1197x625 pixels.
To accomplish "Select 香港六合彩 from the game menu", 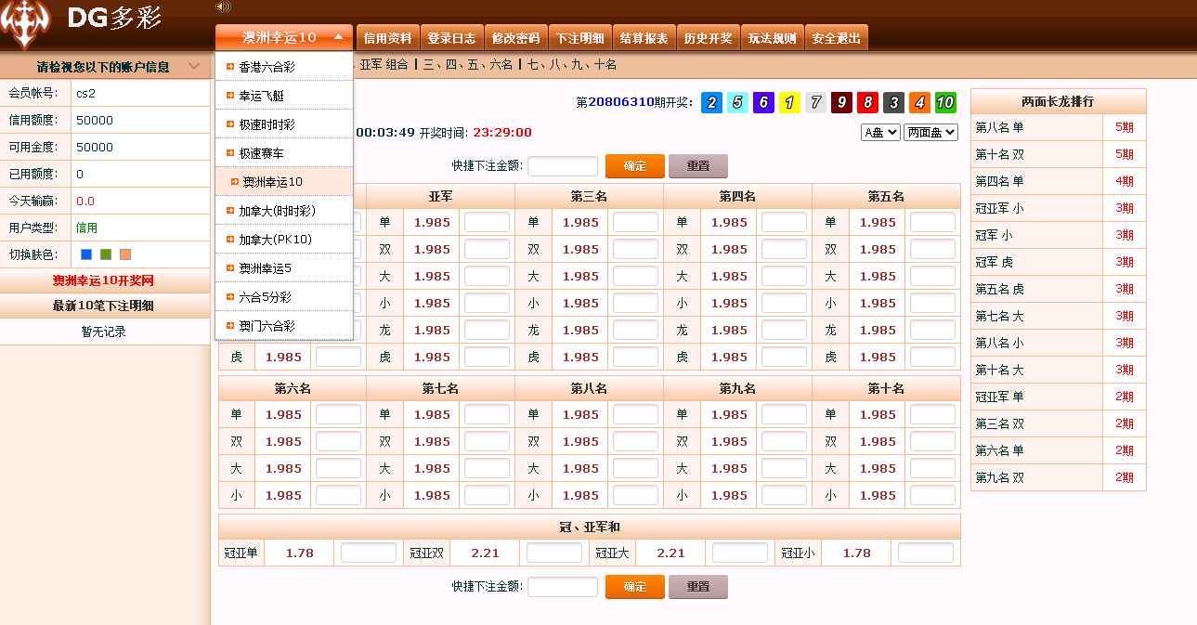I will pos(267,67).
